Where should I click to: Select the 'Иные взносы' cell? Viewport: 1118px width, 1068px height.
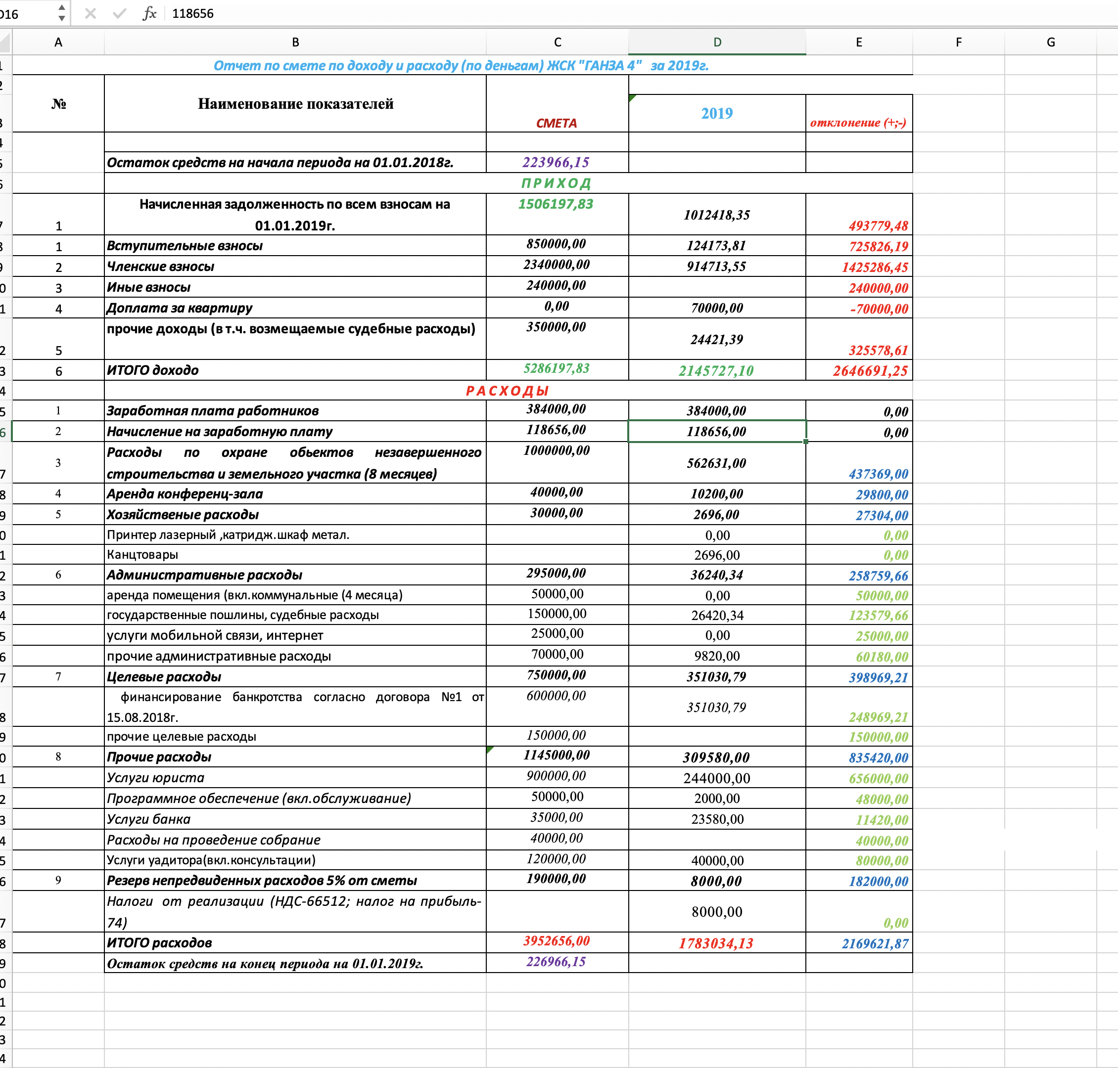pyautogui.click(x=295, y=287)
